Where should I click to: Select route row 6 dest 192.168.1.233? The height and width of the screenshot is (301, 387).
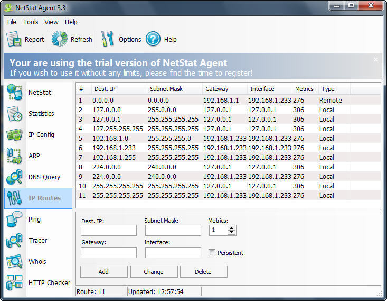click(x=228, y=148)
